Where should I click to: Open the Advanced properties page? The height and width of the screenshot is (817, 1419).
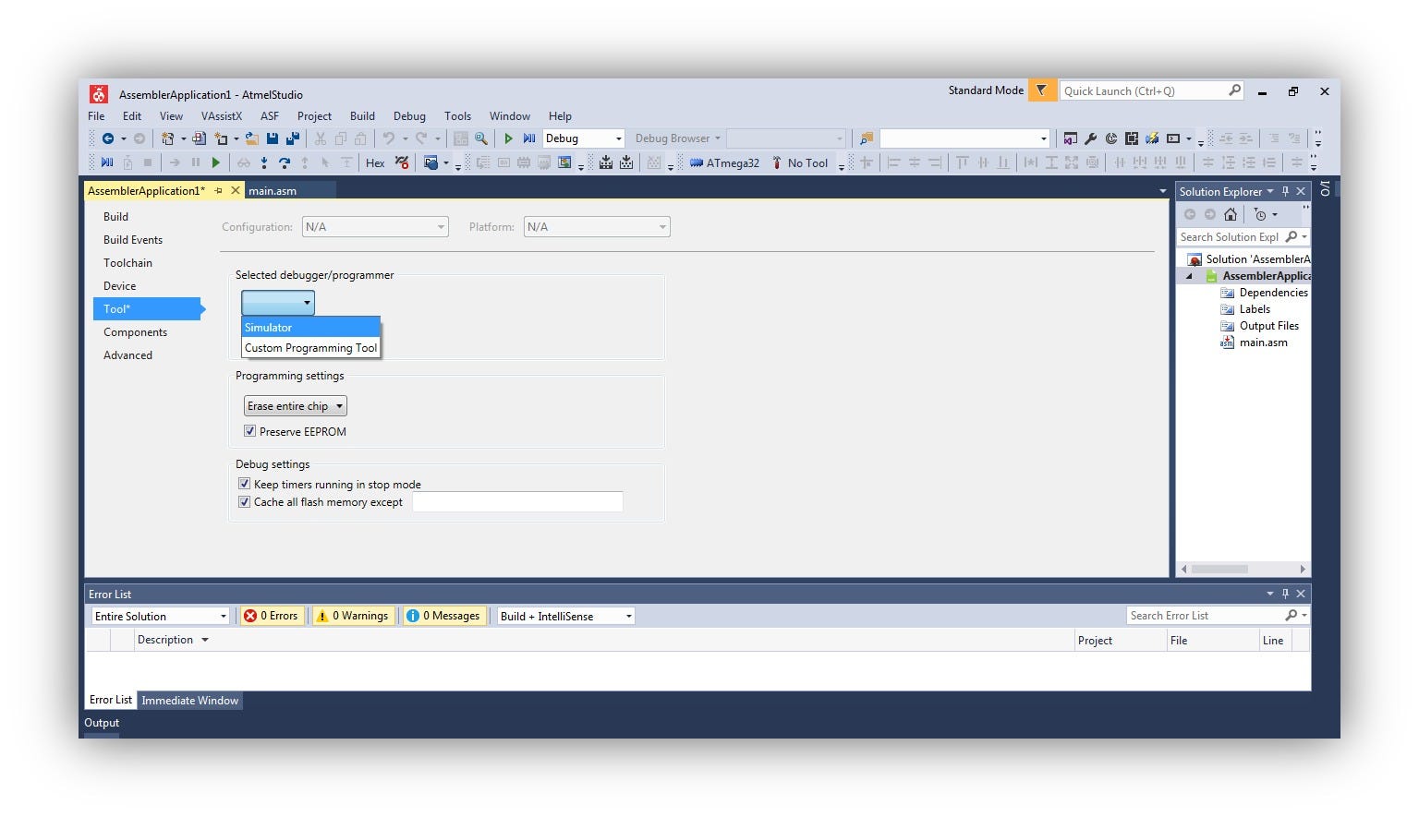pyautogui.click(x=128, y=355)
